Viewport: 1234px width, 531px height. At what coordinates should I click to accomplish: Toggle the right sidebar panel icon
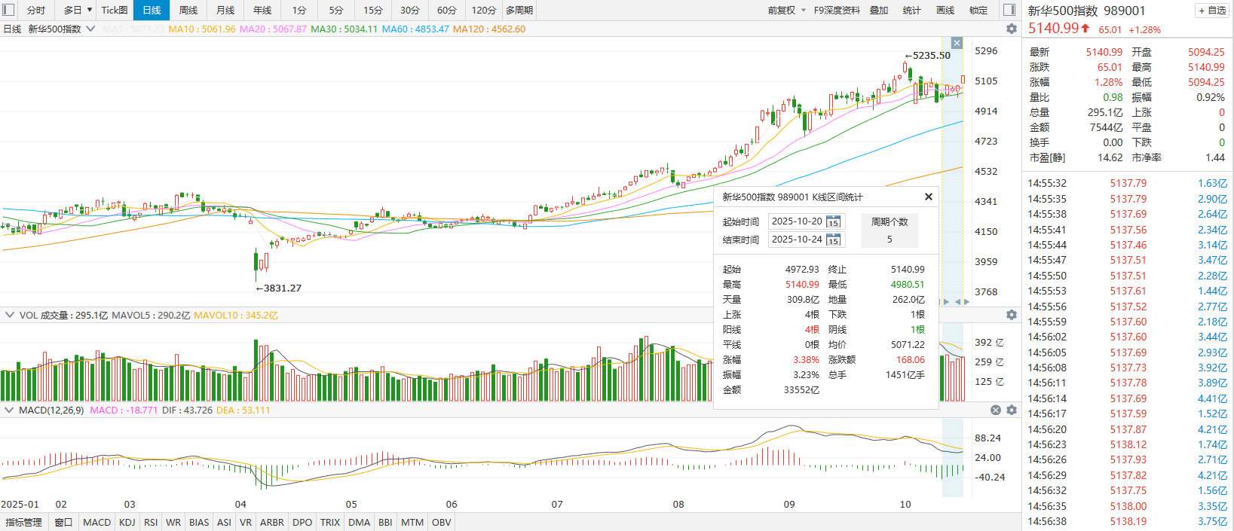(x=1009, y=10)
